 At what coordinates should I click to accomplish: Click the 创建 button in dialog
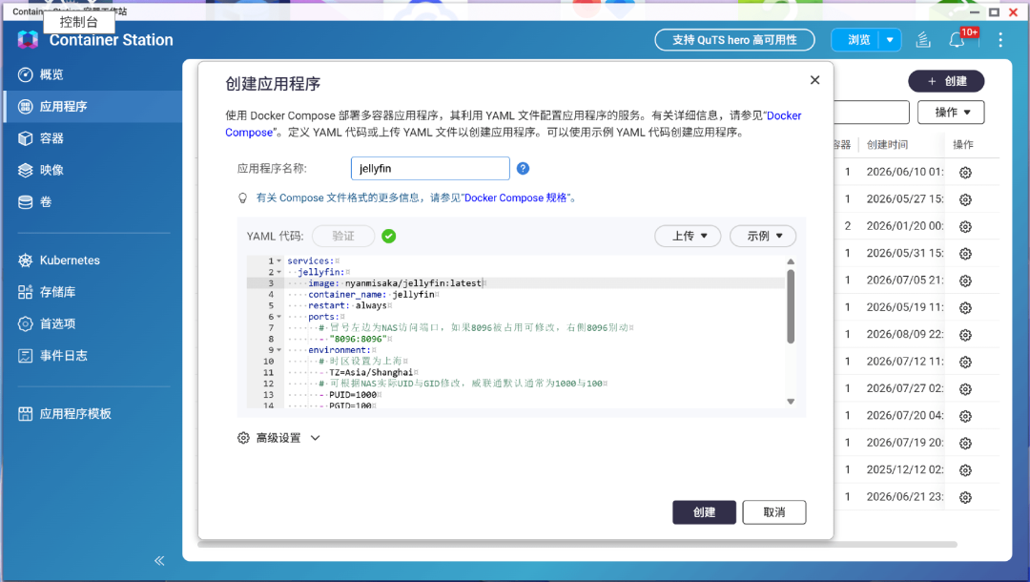(704, 512)
